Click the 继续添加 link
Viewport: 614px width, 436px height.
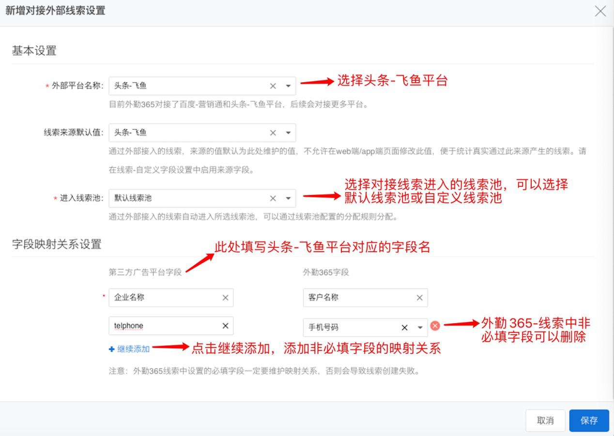pyautogui.click(x=133, y=349)
